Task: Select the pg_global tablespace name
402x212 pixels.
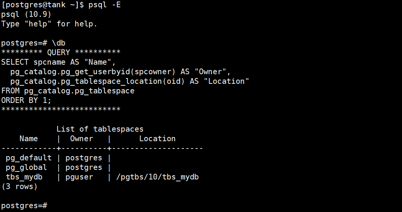Action: point(26,167)
